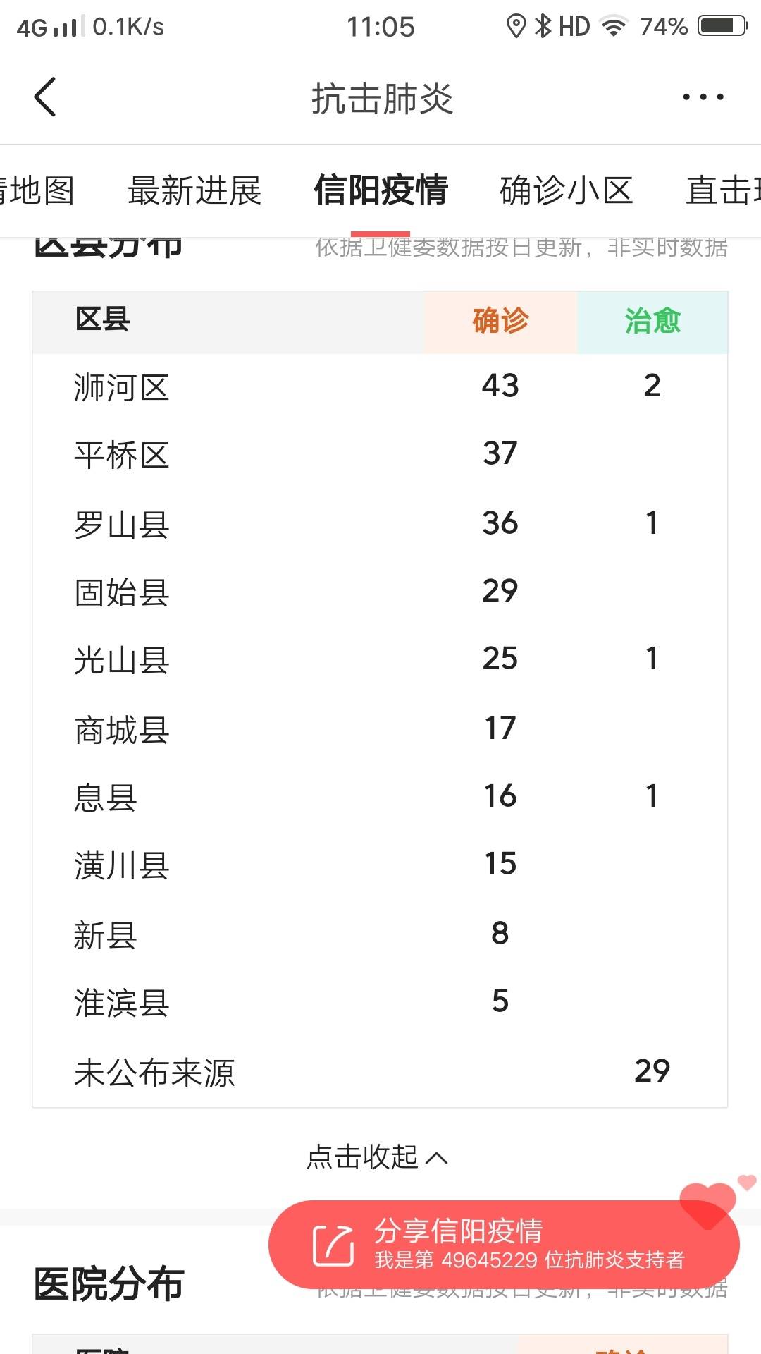Switch to the 确诊小区 tab
Image resolution: width=761 pixels, height=1354 pixels.
567,190
